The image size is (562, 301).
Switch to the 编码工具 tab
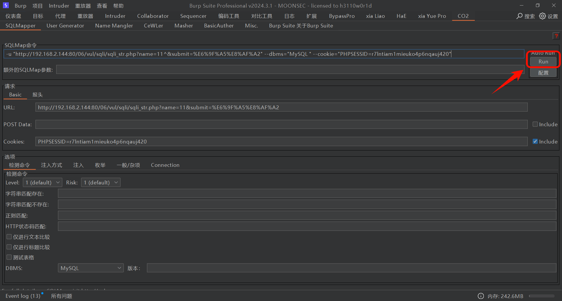pos(229,16)
